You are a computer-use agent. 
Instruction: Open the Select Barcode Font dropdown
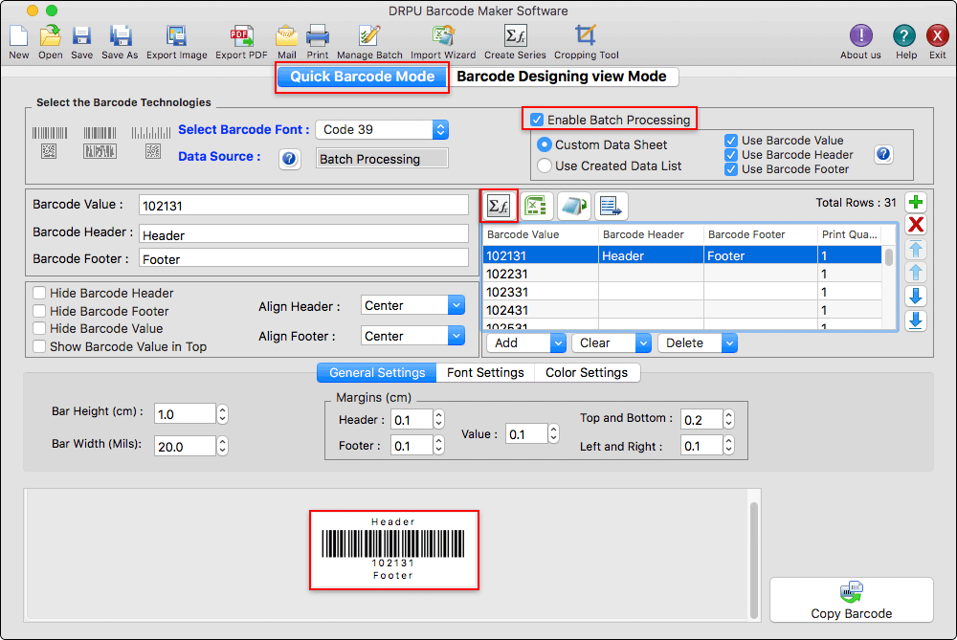pyautogui.click(x=382, y=129)
